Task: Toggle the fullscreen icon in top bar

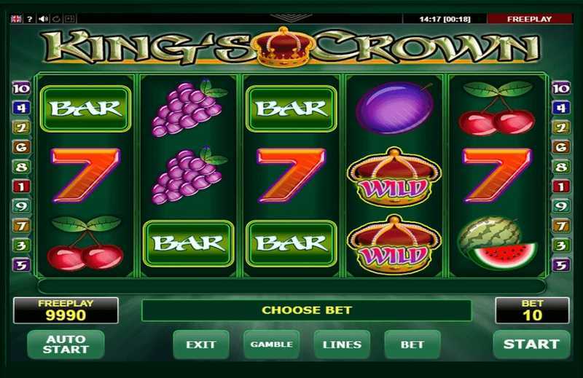Action: coord(69,19)
